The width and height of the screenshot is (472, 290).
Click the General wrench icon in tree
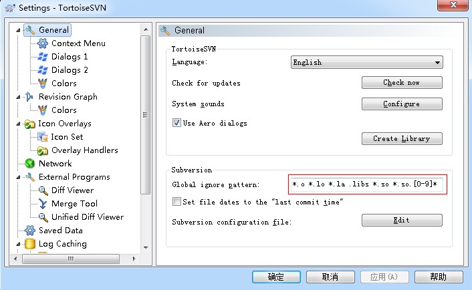coord(30,30)
